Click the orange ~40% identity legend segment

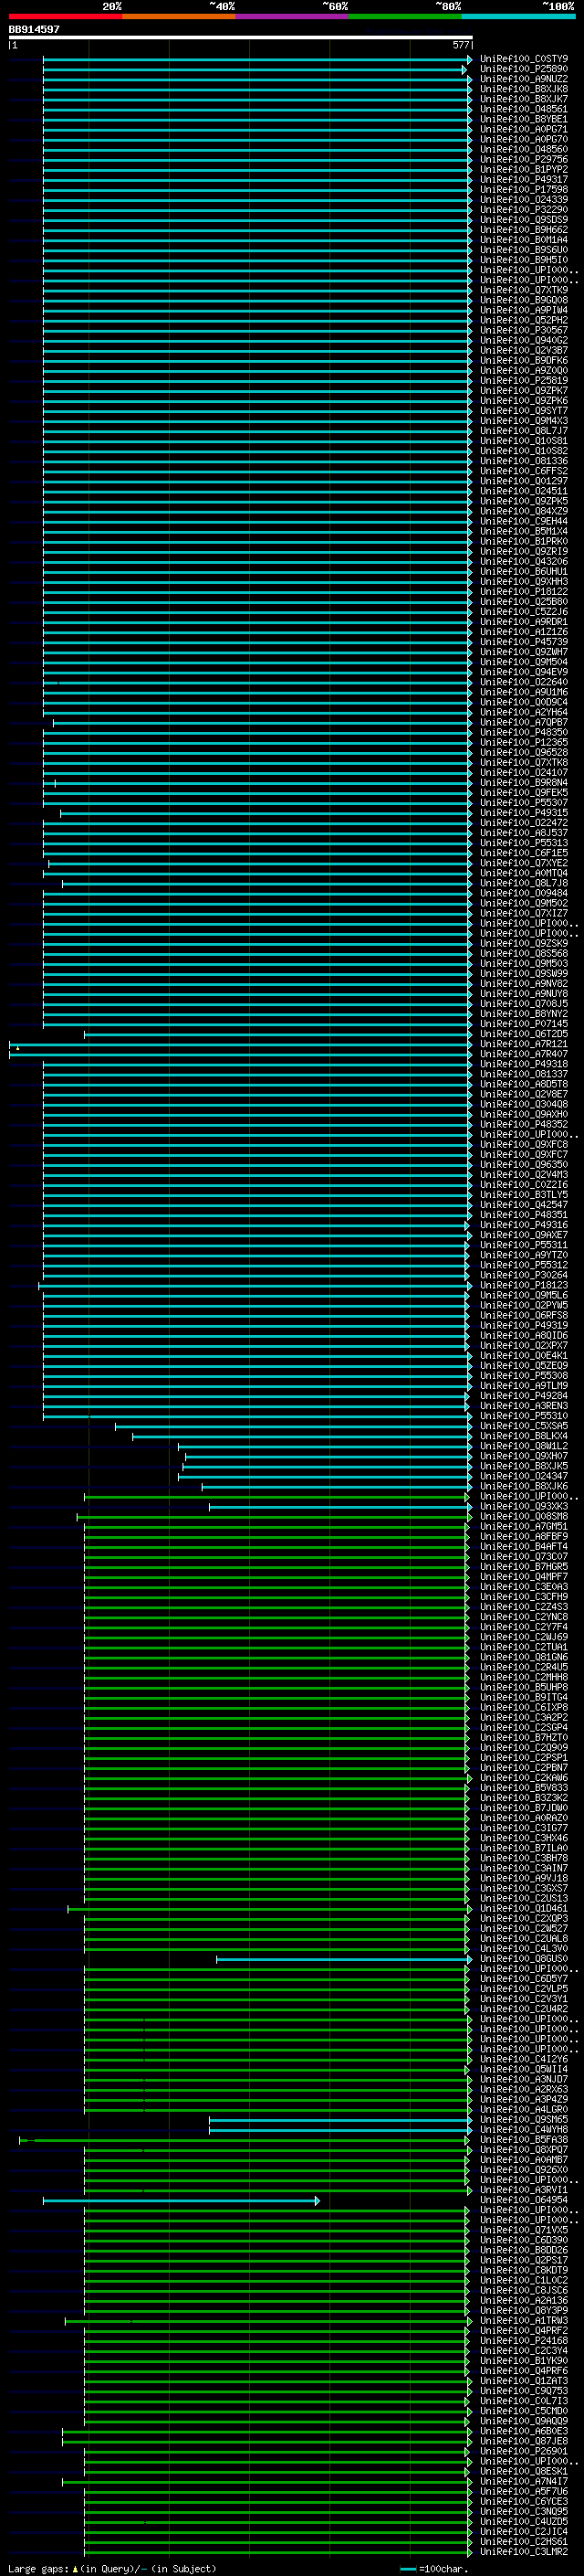click(179, 16)
